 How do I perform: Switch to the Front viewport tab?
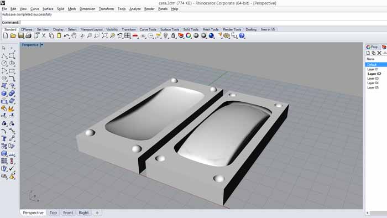tap(68, 212)
